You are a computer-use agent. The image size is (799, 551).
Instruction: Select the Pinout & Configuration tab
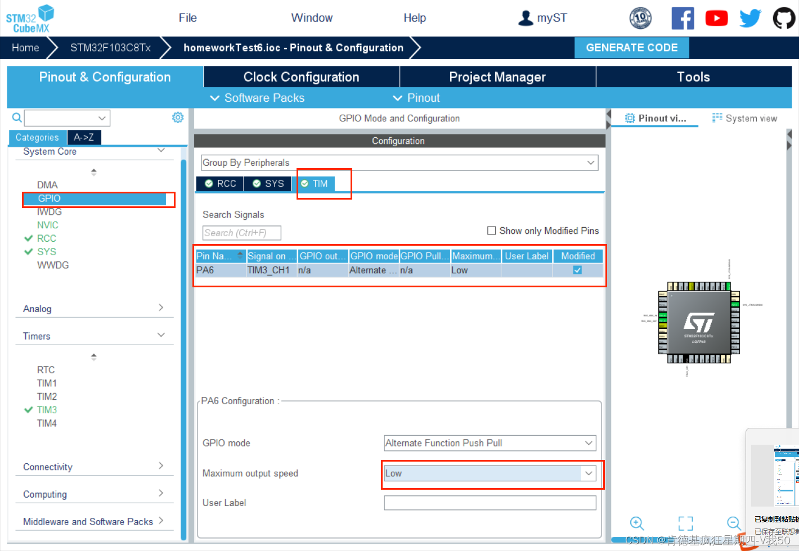pyautogui.click(x=105, y=77)
